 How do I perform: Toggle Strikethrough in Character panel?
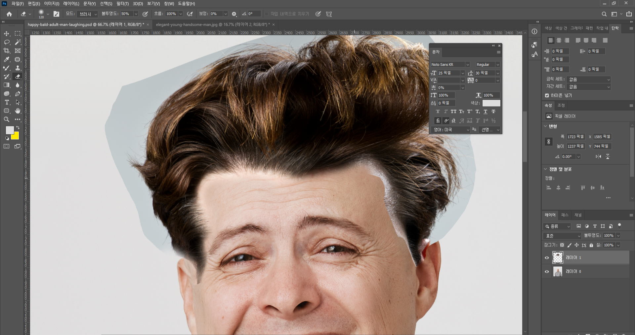click(493, 112)
